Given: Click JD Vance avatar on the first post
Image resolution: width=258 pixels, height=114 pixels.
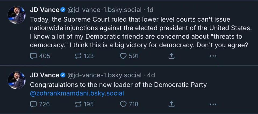Looking at the screenshot, I should pyautogui.click(x=16, y=15).
